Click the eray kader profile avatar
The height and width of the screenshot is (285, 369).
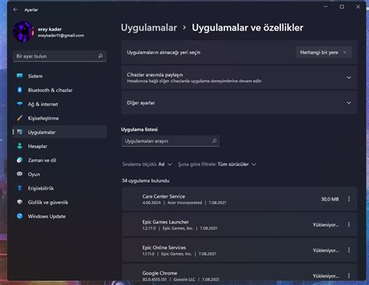point(23,32)
